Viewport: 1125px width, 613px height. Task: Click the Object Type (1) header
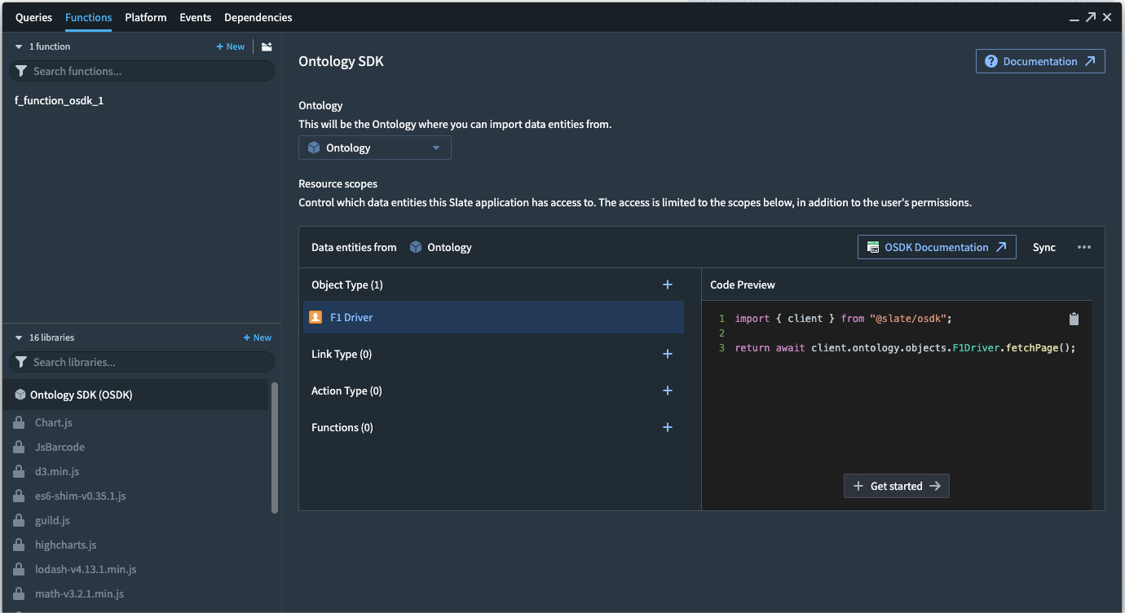tap(347, 284)
